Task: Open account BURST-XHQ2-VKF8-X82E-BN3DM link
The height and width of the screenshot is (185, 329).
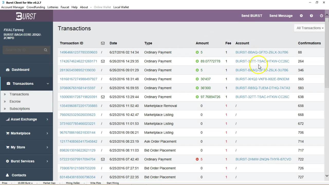Action: tap(262, 79)
